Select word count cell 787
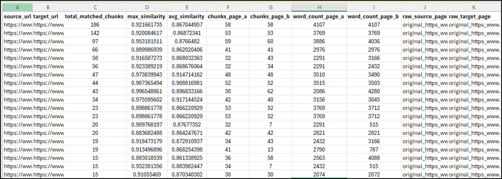This screenshot has height=179, width=502. click(374, 150)
